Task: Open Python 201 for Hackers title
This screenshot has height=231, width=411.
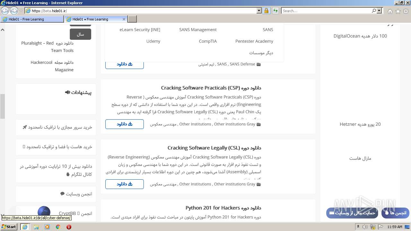Action: (x=223, y=208)
